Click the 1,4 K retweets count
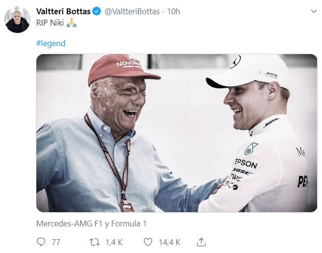Screen dimensions: 322x253 pyautogui.click(x=115, y=242)
